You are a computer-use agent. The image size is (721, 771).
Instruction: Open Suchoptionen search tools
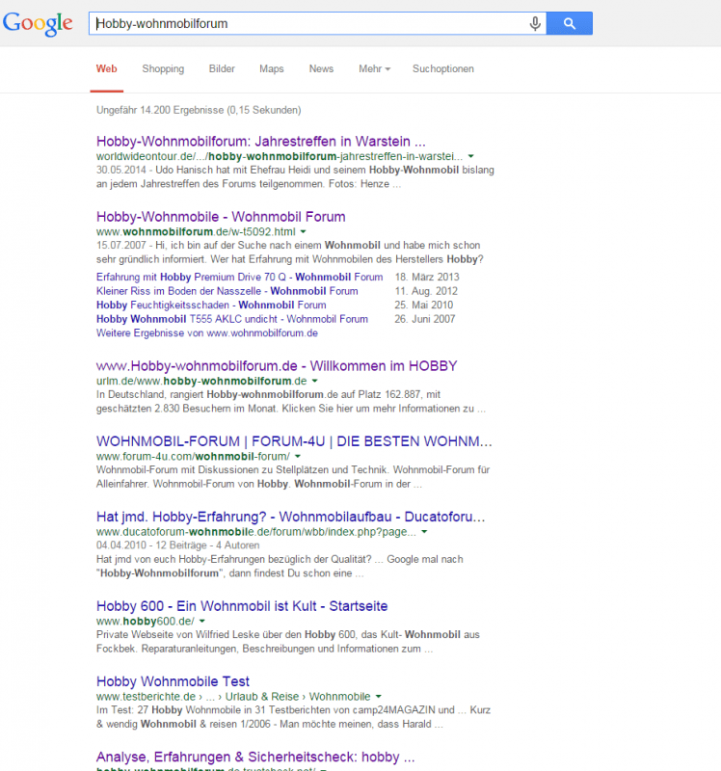pos(442,69)
